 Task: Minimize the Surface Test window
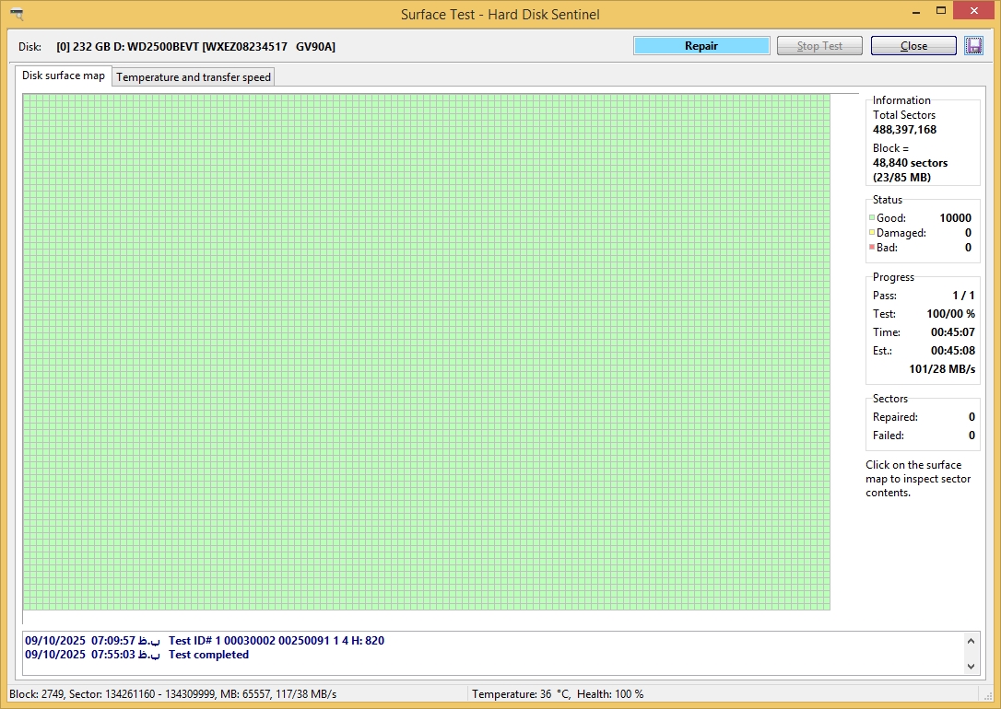coord(914,11)
